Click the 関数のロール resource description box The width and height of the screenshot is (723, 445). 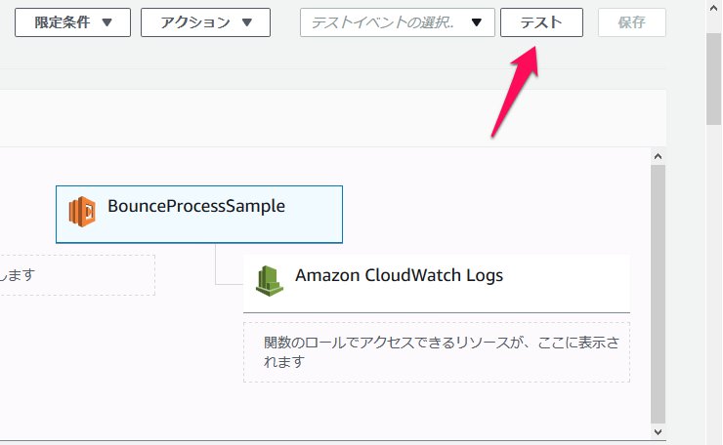point(437,352)
